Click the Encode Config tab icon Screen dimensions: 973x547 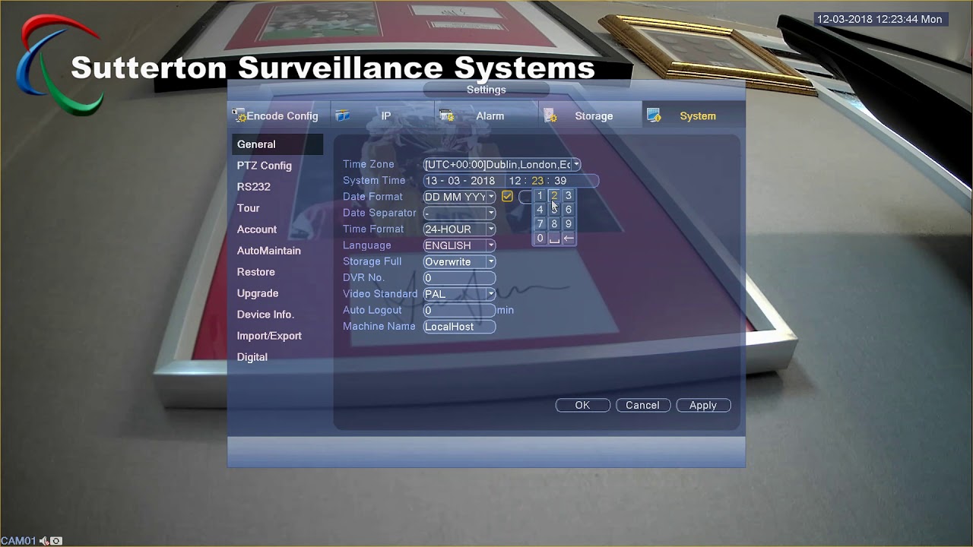click(x=239, y=115)
